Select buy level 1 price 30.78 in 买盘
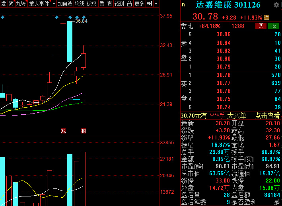 (x=224, y=75)
